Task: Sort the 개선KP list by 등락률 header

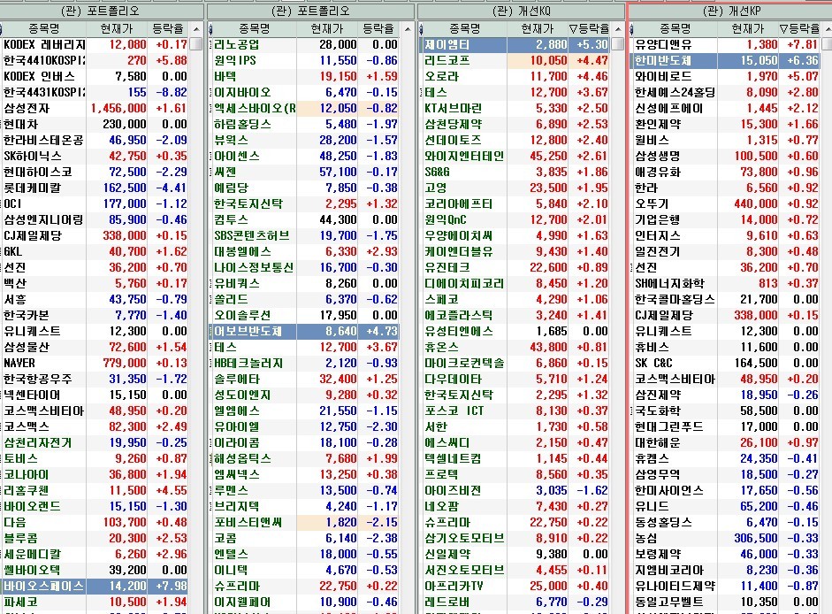Action: (x=799, y=28)
